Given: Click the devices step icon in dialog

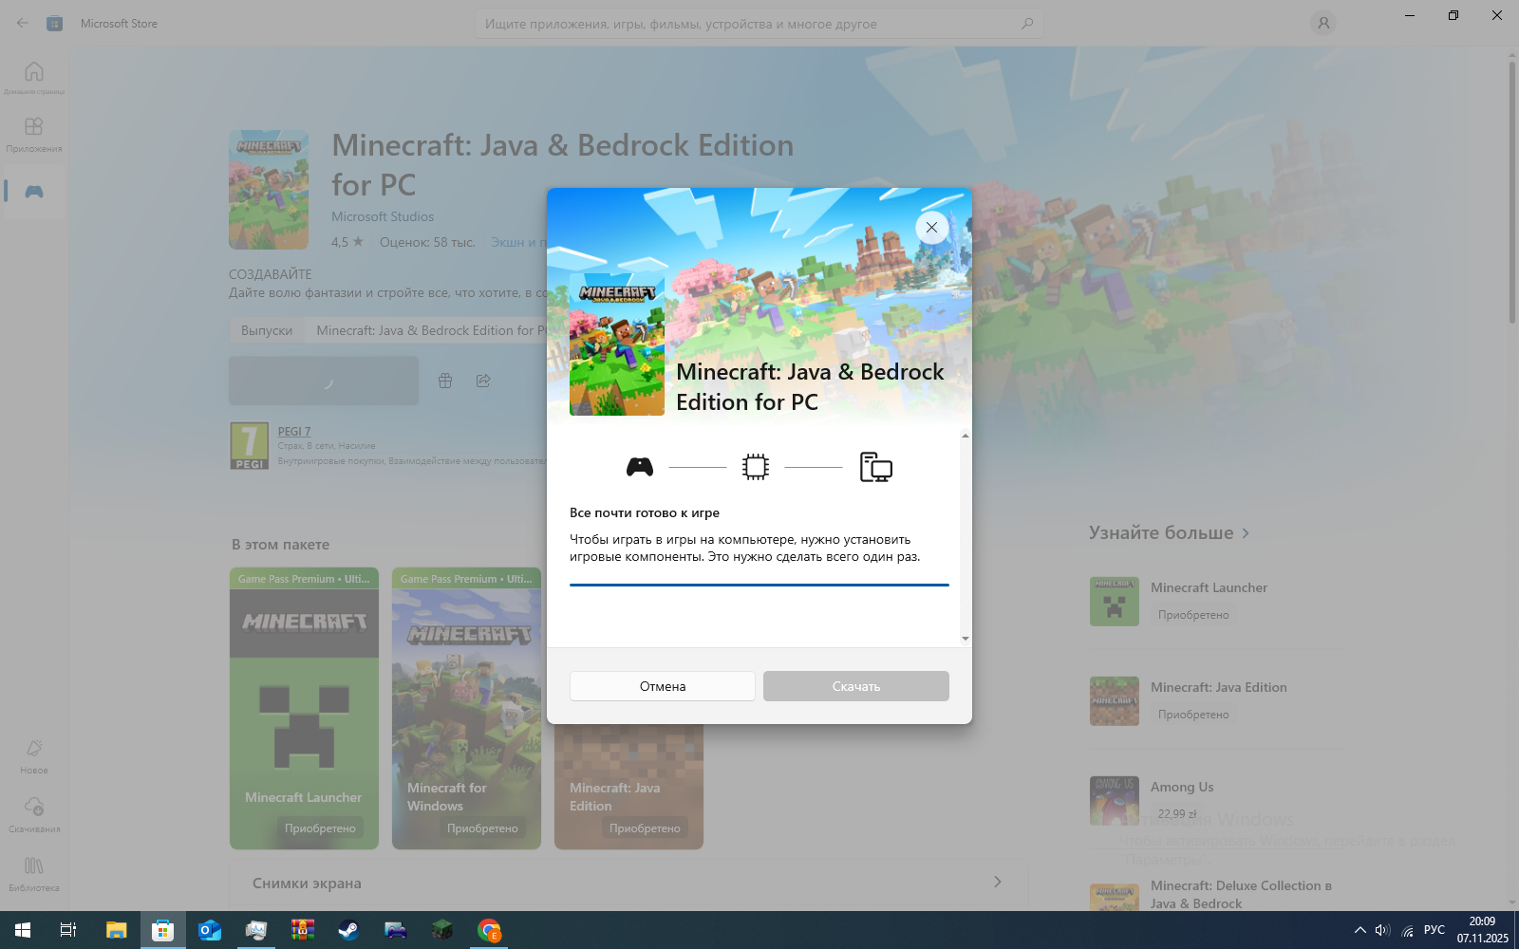Looking at the screenshot, I should point(876,467).
